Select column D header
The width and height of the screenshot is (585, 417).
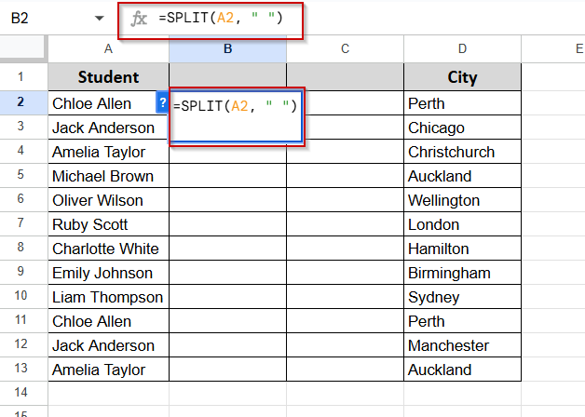(x=462, y=48)
